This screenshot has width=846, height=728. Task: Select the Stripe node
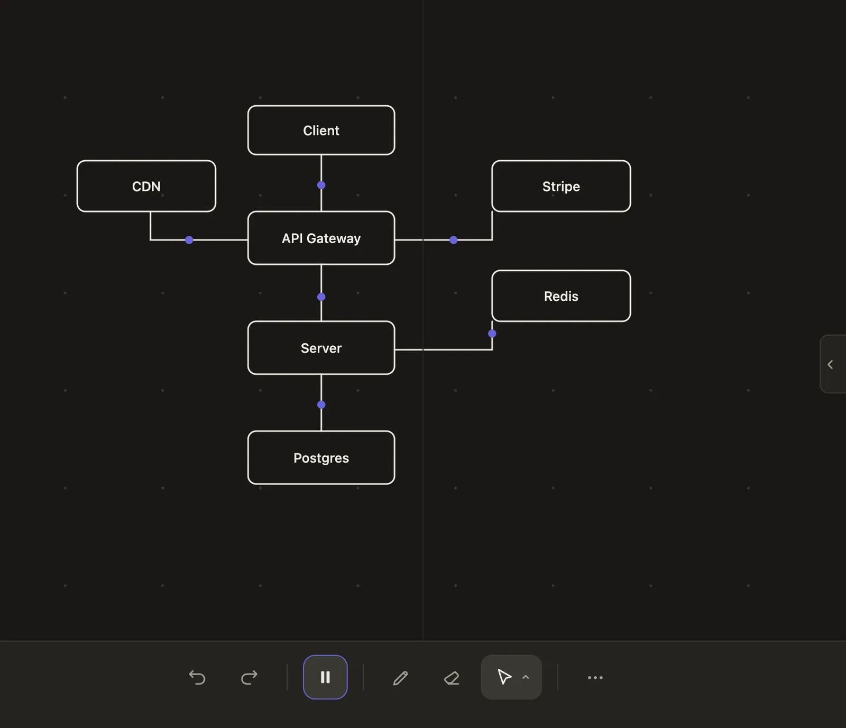(x=561, y=186)
